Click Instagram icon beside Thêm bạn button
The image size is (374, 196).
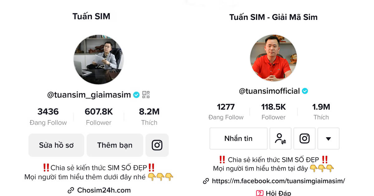[x=157, y=145]
